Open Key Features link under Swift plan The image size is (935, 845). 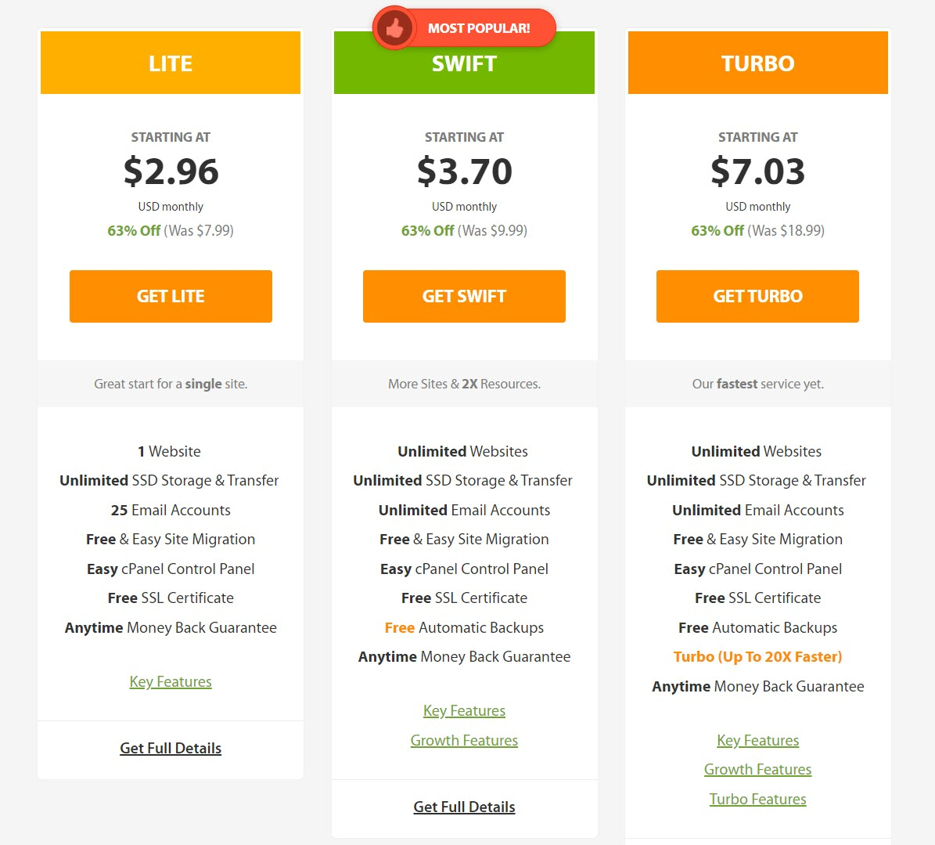464,711
